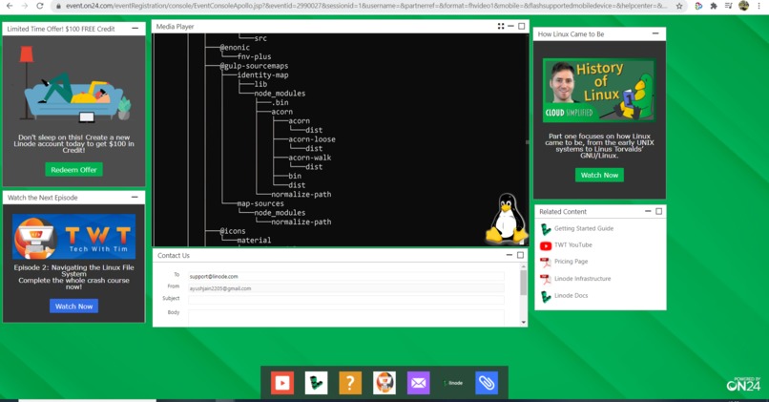The width and height of the screenshot is (769, 402).
Task: Click 'map-sources' text in the video
Action: click(x=260, y=203)
